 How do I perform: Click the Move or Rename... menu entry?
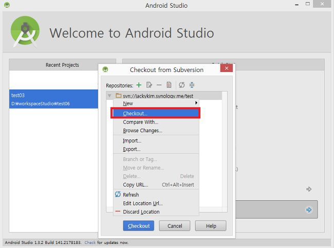156,168
